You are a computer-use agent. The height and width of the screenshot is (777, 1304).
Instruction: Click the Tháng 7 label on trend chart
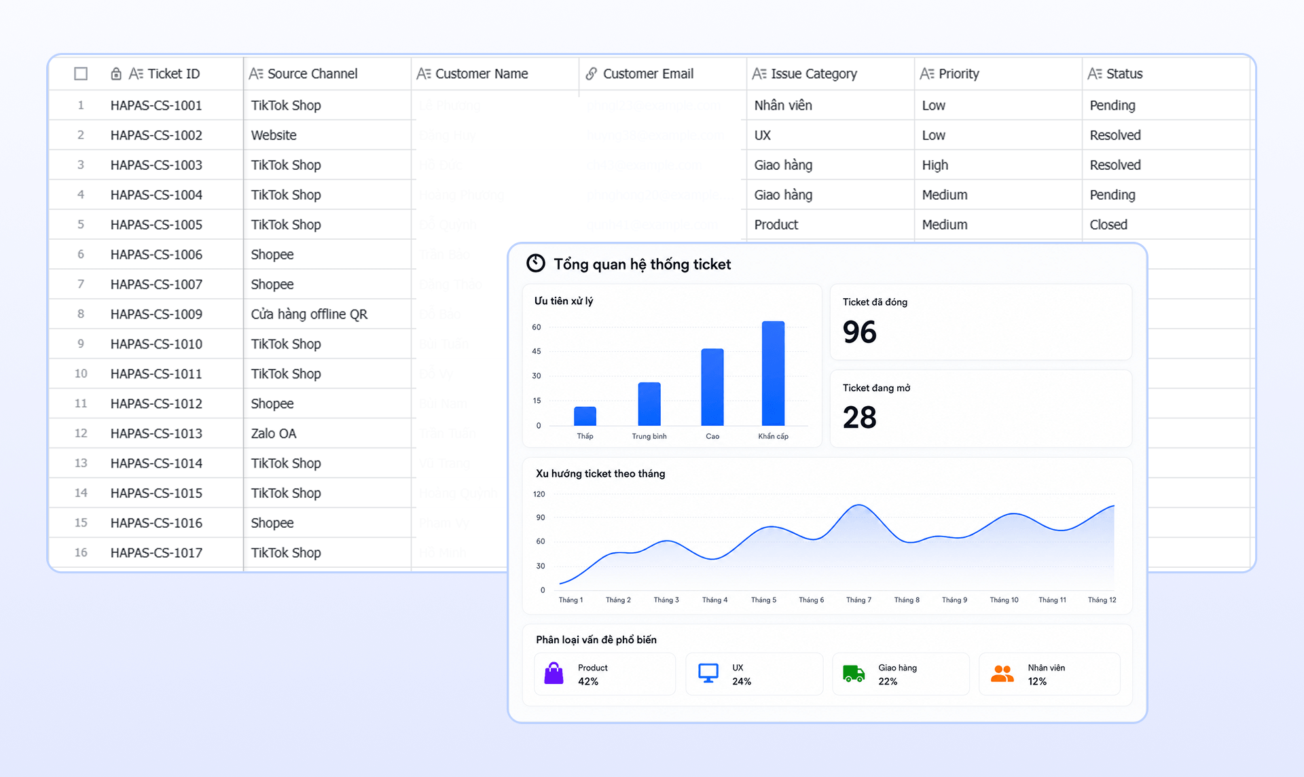(x=858, y=600)
